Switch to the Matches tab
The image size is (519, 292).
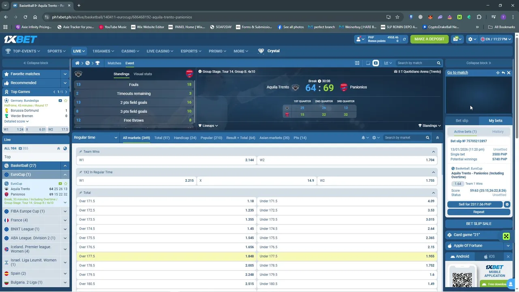tap(114, 63)
